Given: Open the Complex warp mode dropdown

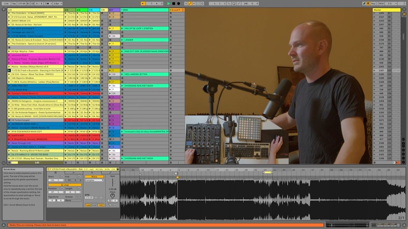Looking at the screenshot, I should tap(94, 180).
